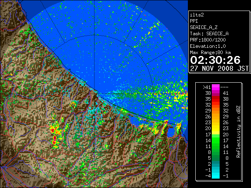Viewport: 251px width, 188px height.
Task: Click the 'Elevation:1.0' text
Action: click(208, 46)
